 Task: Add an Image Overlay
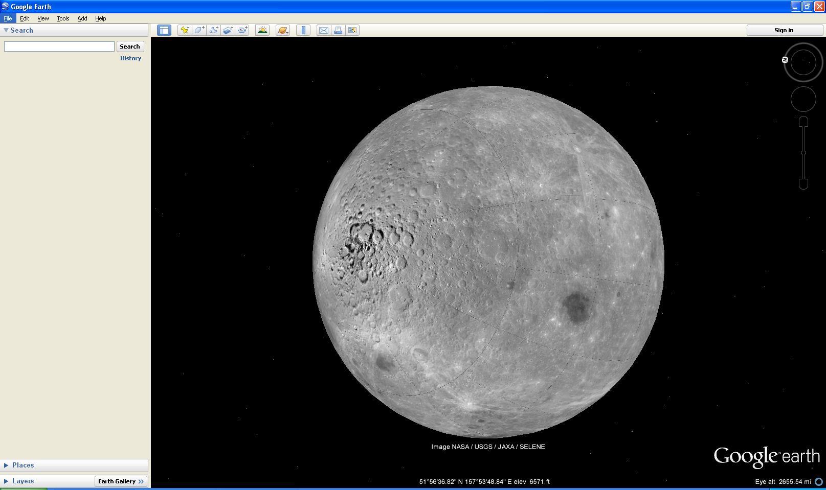pos(228,30)
